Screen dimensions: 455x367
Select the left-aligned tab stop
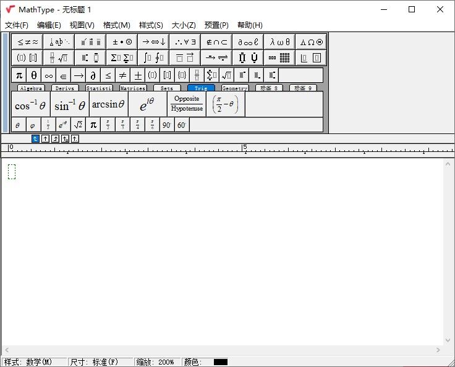[x=35, y=138]
